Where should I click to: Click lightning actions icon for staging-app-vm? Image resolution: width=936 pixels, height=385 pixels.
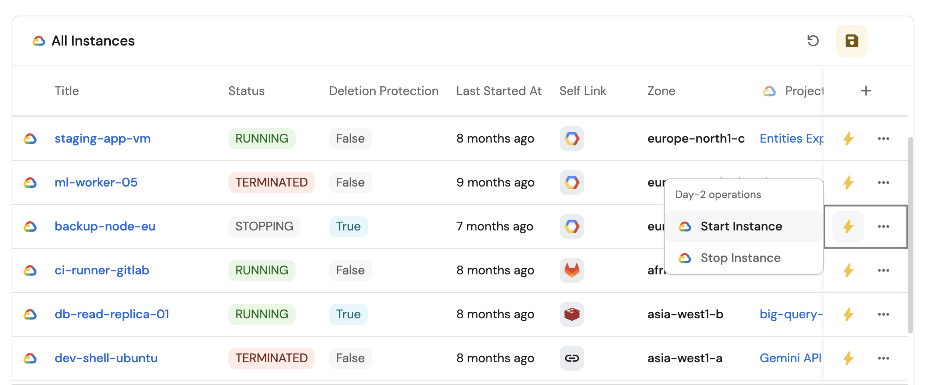pos(848,139)
